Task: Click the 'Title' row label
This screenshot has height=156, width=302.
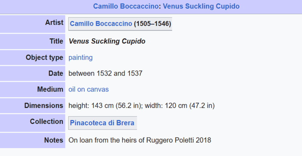Action: click(x=56, y=41)
